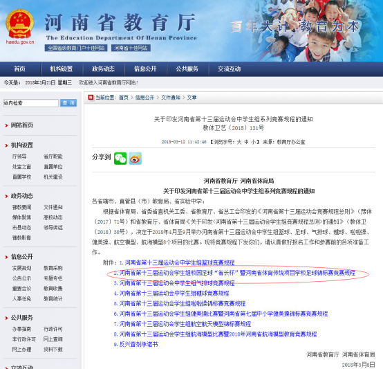Set font size to 中
Image resolution: width=383 pixels, height=369 pixels.
(x=246, y=142)
